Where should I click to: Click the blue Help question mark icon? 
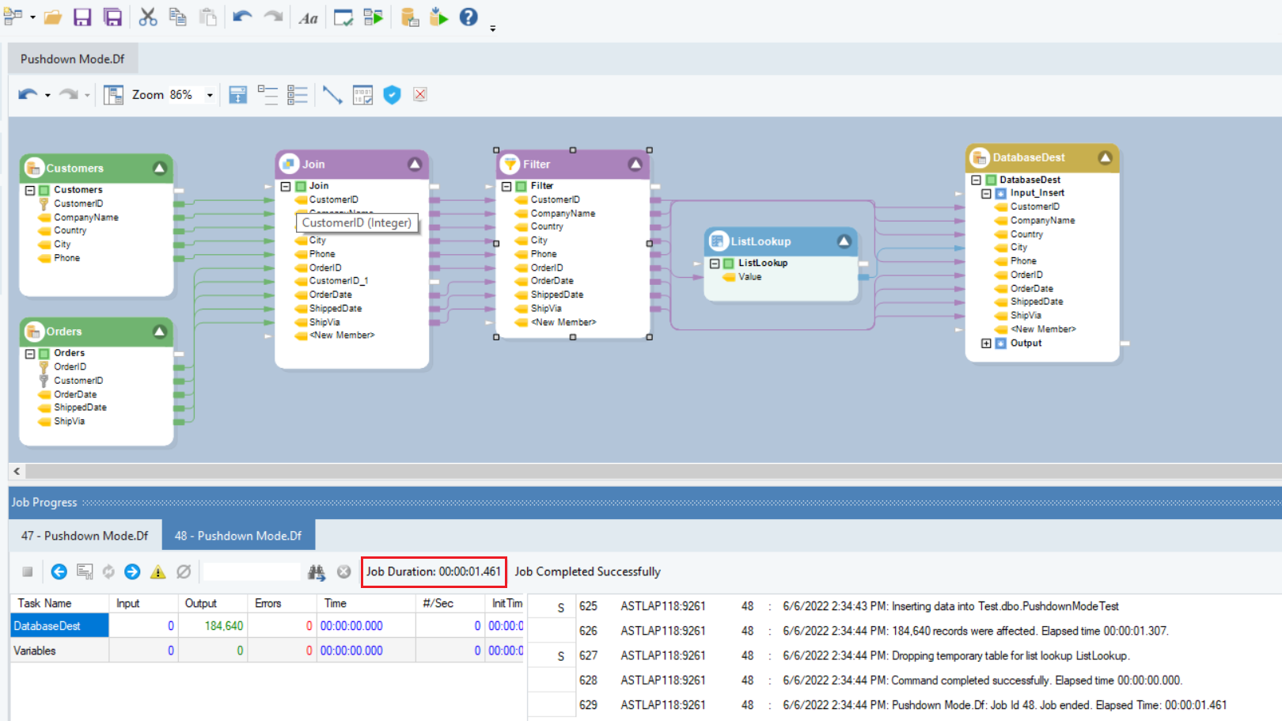[468, 17]
